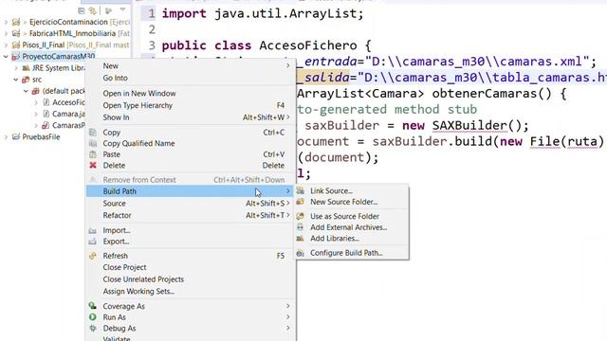The height and width of the screenshot is (341, 607).
Task: Click the Debug As bug icon
Action: coord(93,328)
